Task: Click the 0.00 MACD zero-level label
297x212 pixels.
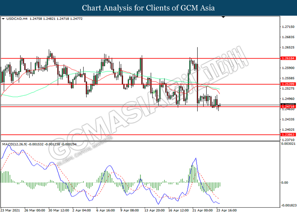Action: click(x=285, y=182)
